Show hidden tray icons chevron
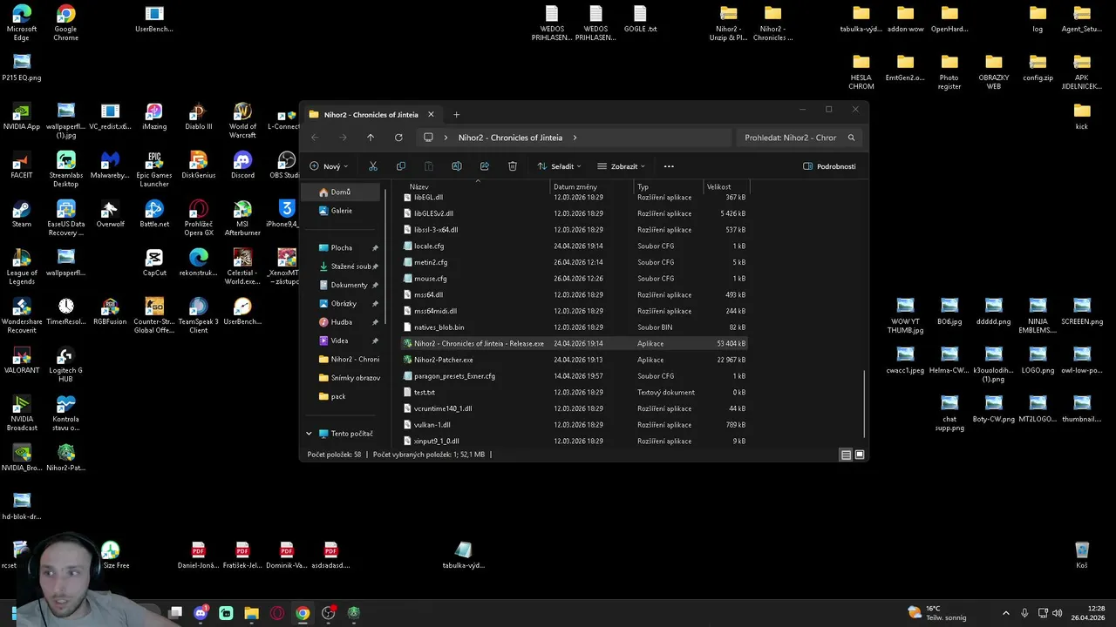1116x627 pixels. [x=1005, y=613]
